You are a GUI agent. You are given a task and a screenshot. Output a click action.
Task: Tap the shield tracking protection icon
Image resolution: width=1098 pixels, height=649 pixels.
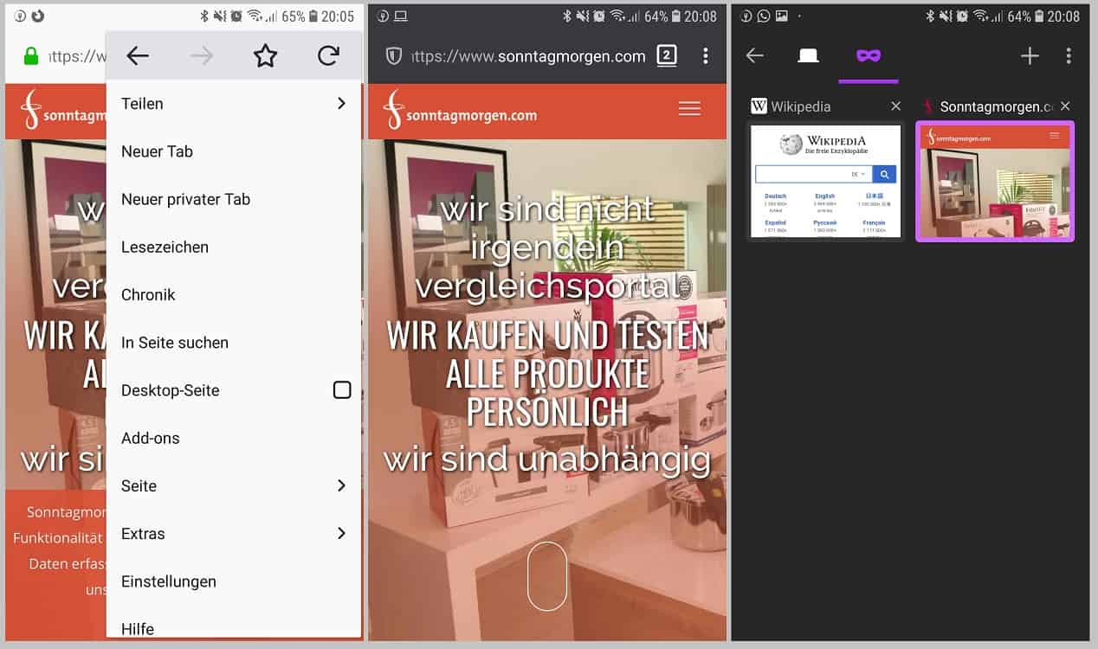pyautogui.click(x=393, y=56)
